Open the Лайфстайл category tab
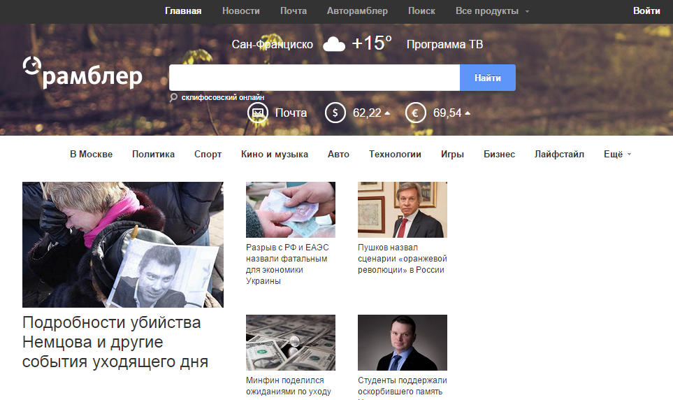 tap(559, 155)
